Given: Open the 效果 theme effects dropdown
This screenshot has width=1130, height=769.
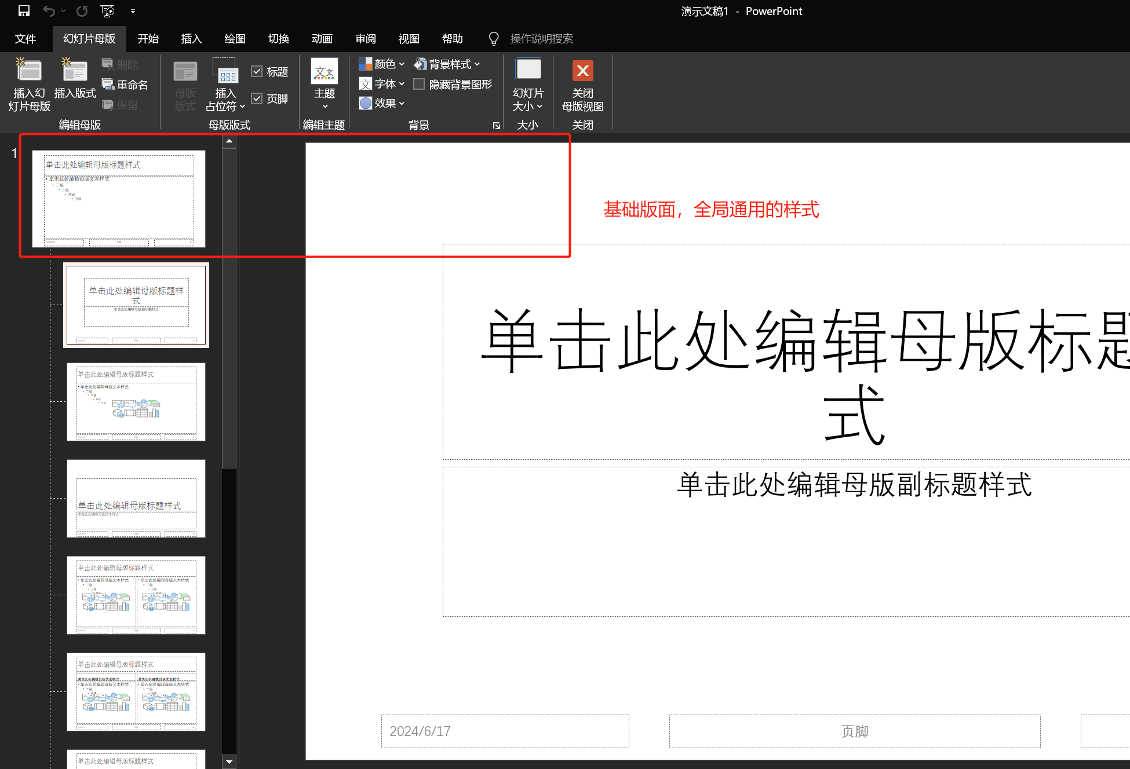Looking at the screenshot, I should (381, 103).
